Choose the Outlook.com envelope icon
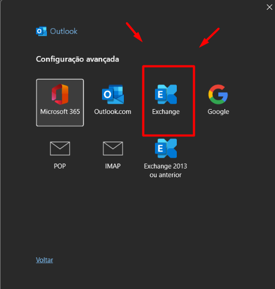This screenshot has height=289, width=275. pyautogui.click(x=113, y=94)
